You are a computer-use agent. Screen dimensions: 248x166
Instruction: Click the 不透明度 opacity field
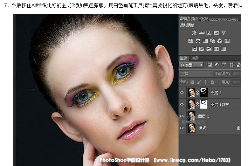click(x=236, y=74)
